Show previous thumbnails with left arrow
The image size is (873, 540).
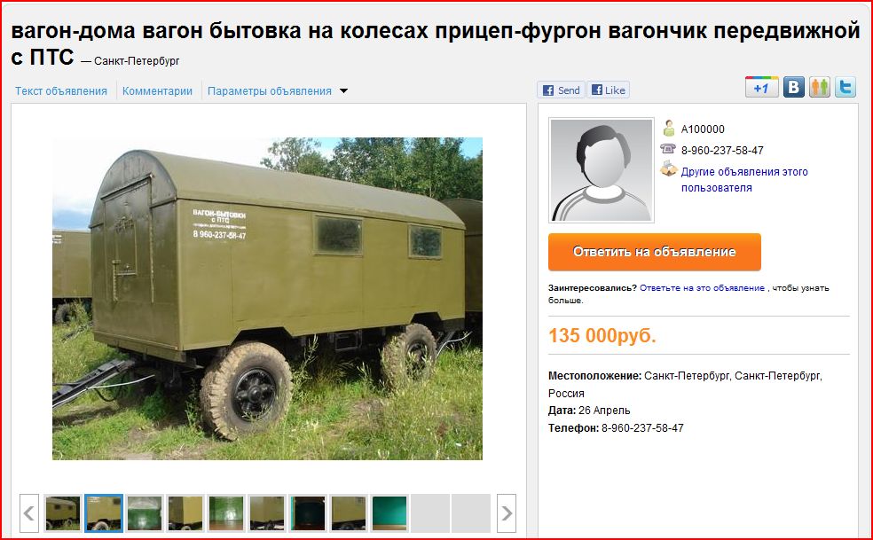click(x=29, y=513)
